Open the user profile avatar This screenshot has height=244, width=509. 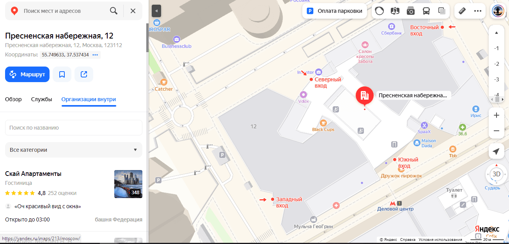pyautogui.click(x=498, y=11)
